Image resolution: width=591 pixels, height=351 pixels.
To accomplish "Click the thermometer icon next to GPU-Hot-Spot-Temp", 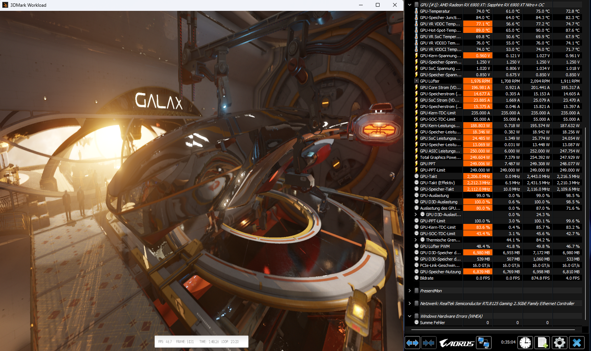I will coord(416,30).
